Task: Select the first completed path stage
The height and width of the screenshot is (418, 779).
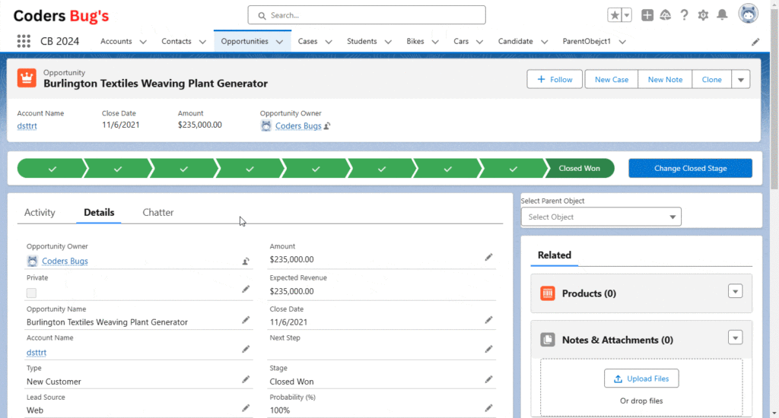Action: tap(52, 168)
